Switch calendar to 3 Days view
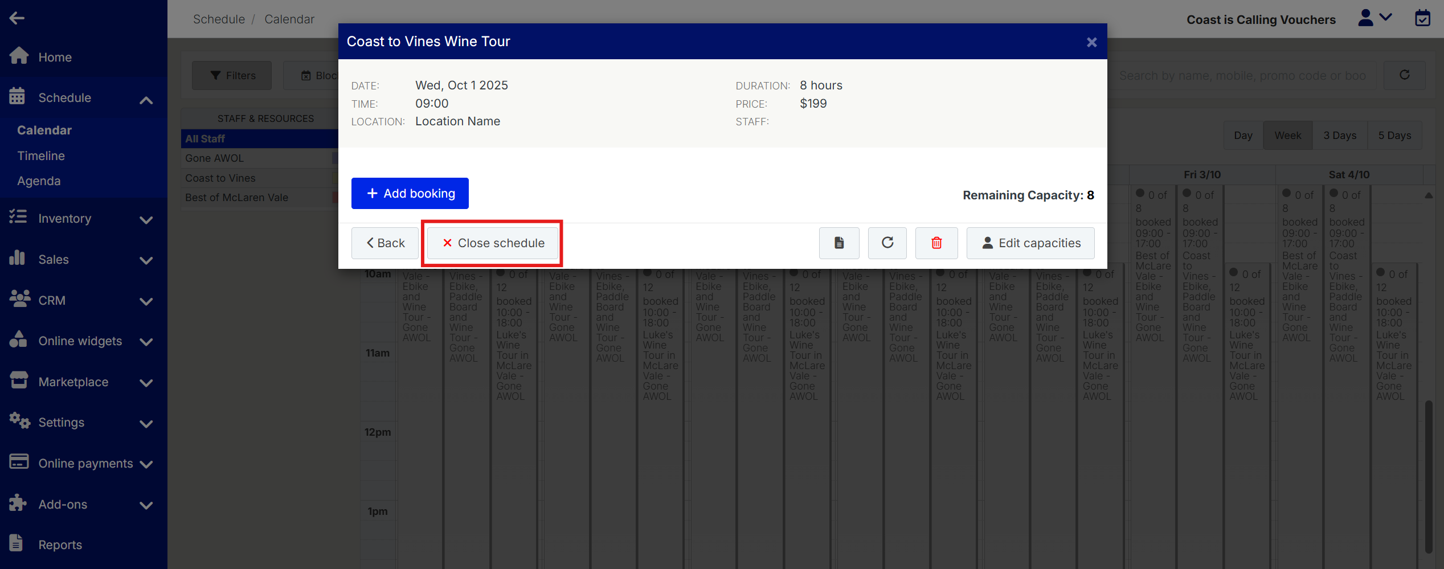Screen dimensions: 1444x569 pos(1339,136)
